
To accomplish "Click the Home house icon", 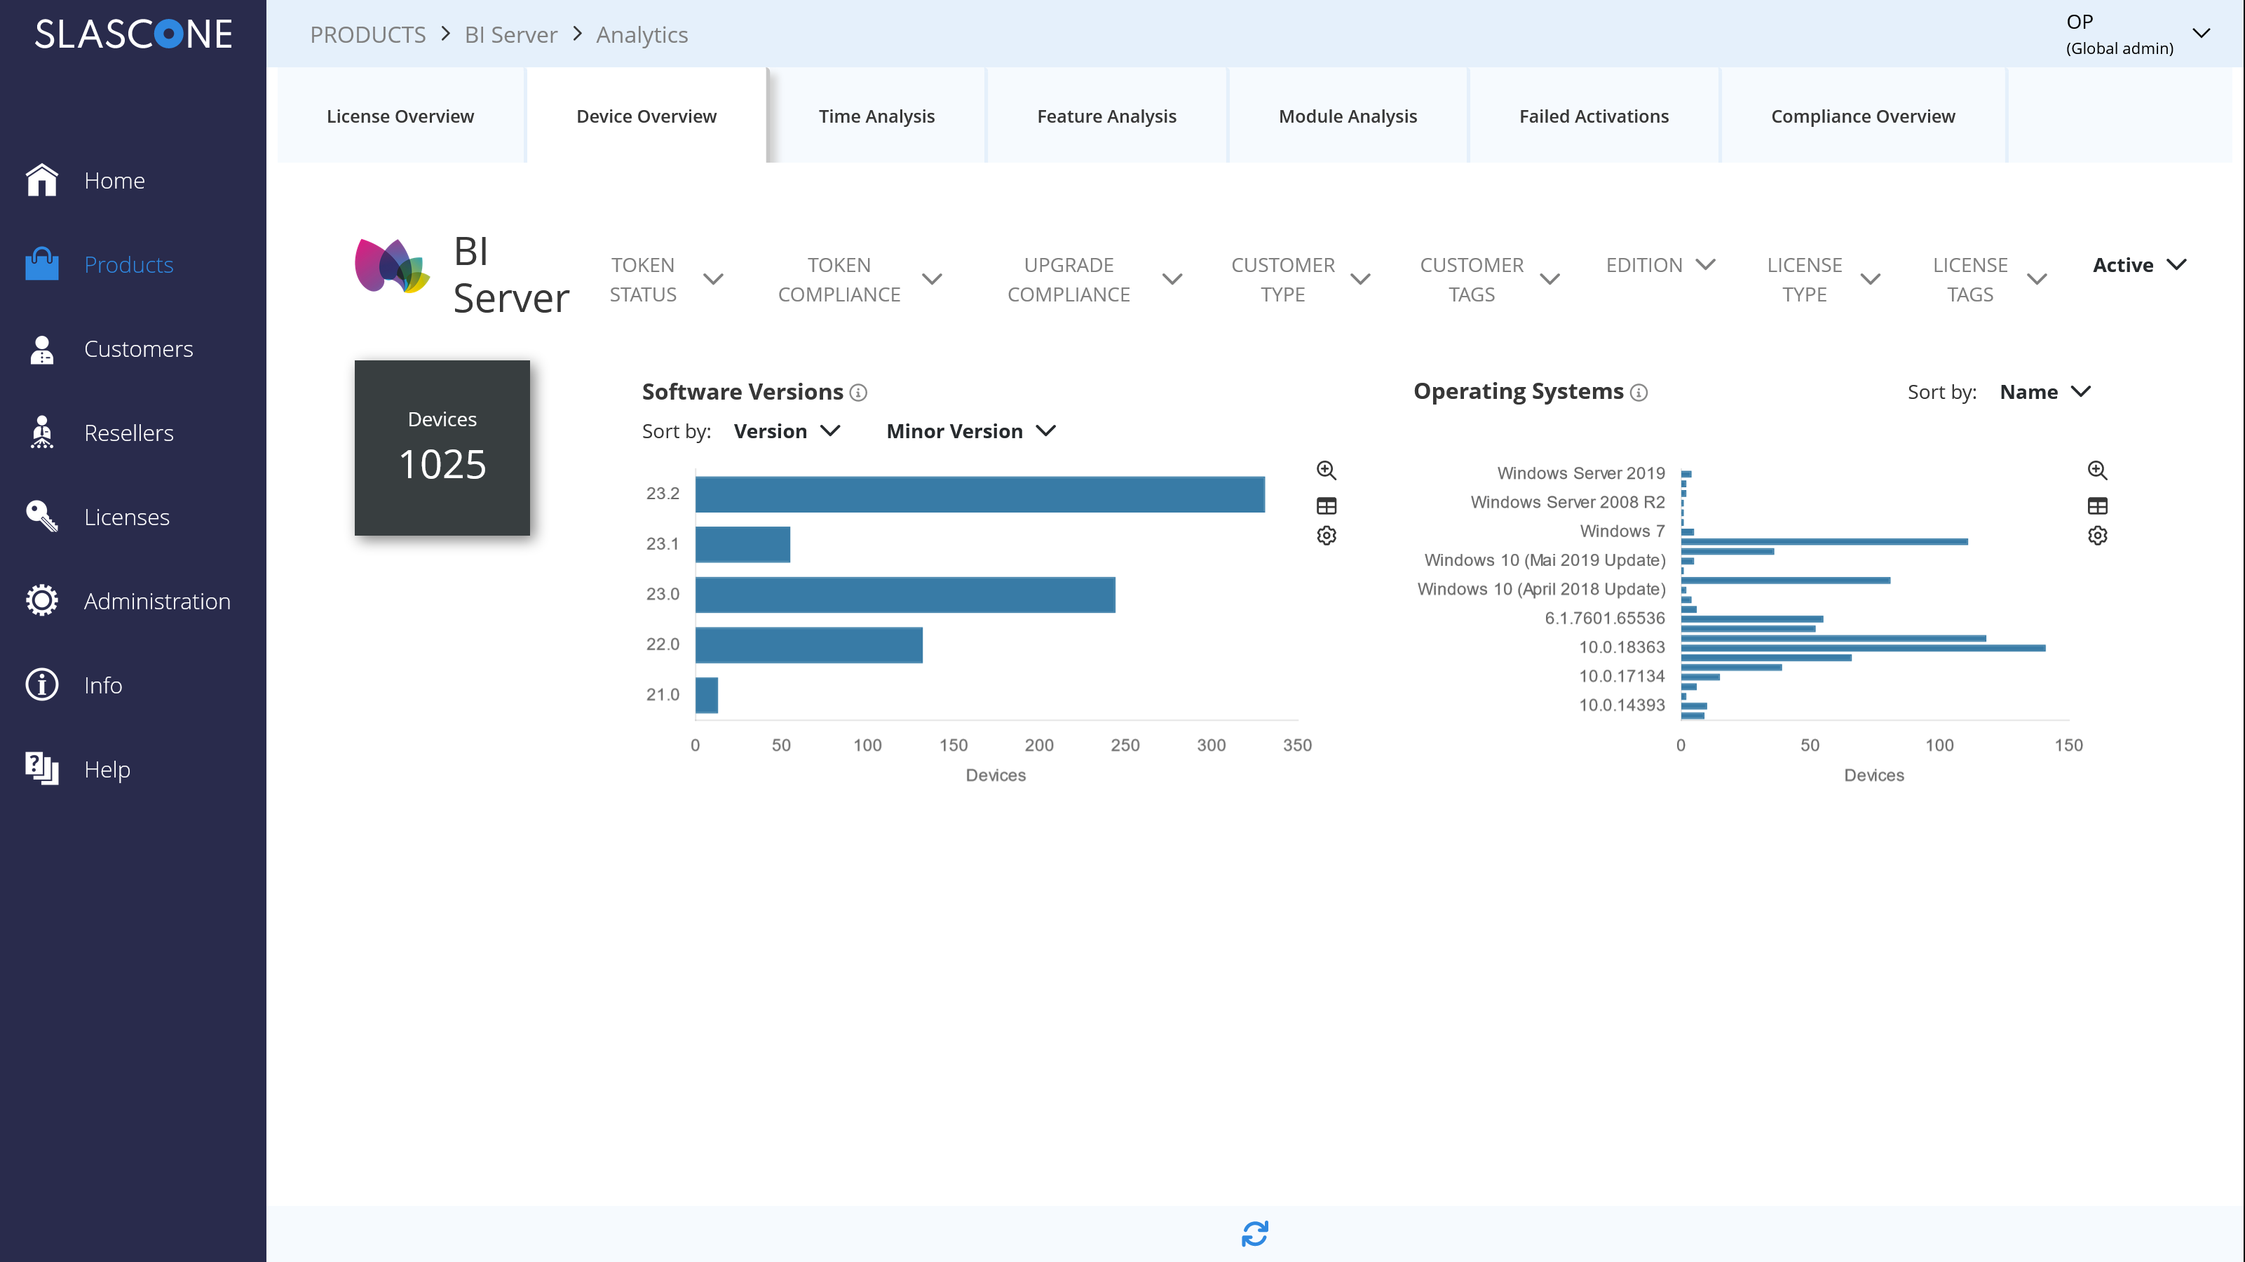I will point(42,179).
